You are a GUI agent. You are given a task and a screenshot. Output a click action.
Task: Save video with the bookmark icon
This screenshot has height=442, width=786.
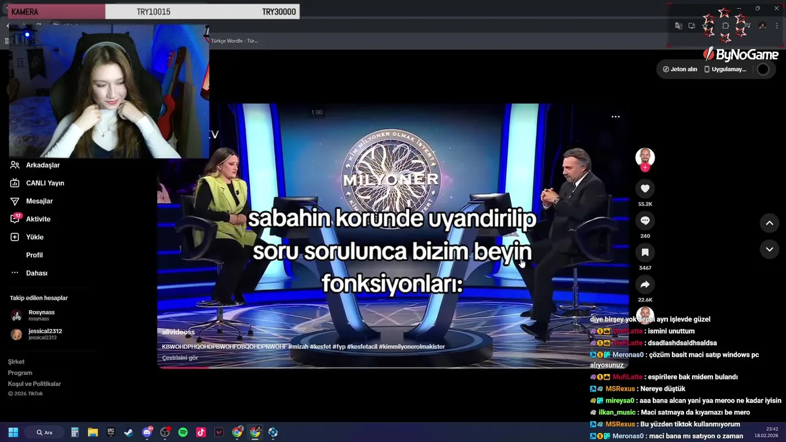[645, 252]
